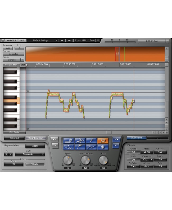Click the Reference 440 value field
Viewport: 172px width, 210px height.
[8, 48]
